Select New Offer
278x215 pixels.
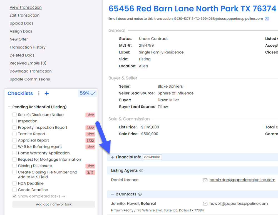coord(19,39)
